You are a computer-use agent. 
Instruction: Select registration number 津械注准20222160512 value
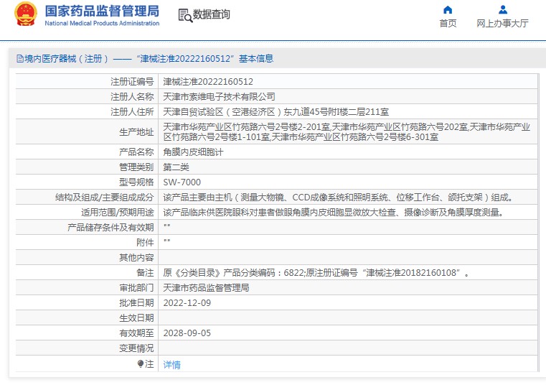pos(208,82)
